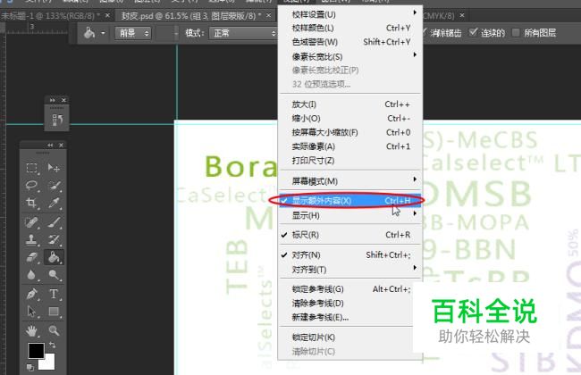The width and height of the screenshot is (581, 375).
Task: Select the Rectangular Marquee tool
Action: (32, 168)
